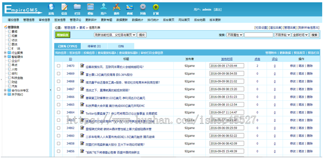323x158 pixels.
Task: Open the 扩展 green plus icon
Action: coord(156,7)
